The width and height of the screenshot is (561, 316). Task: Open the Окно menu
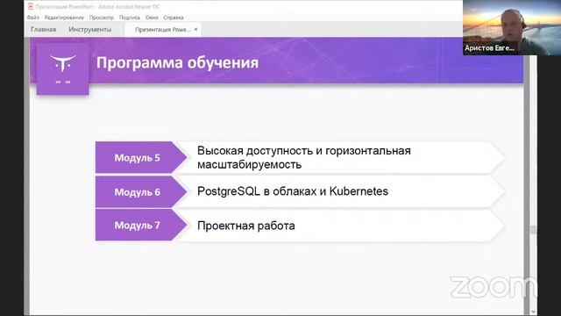click(x=152, y=18)
